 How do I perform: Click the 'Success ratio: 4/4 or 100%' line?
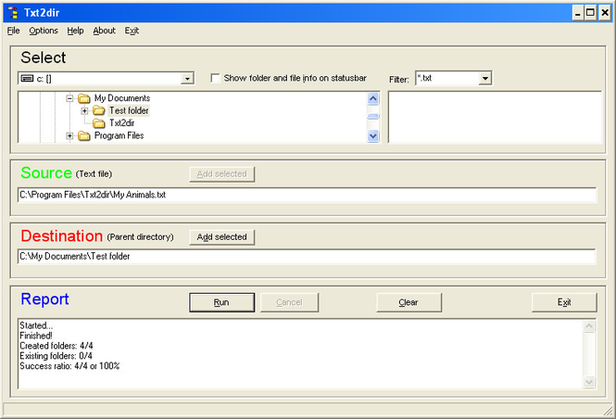click(69, 366)
